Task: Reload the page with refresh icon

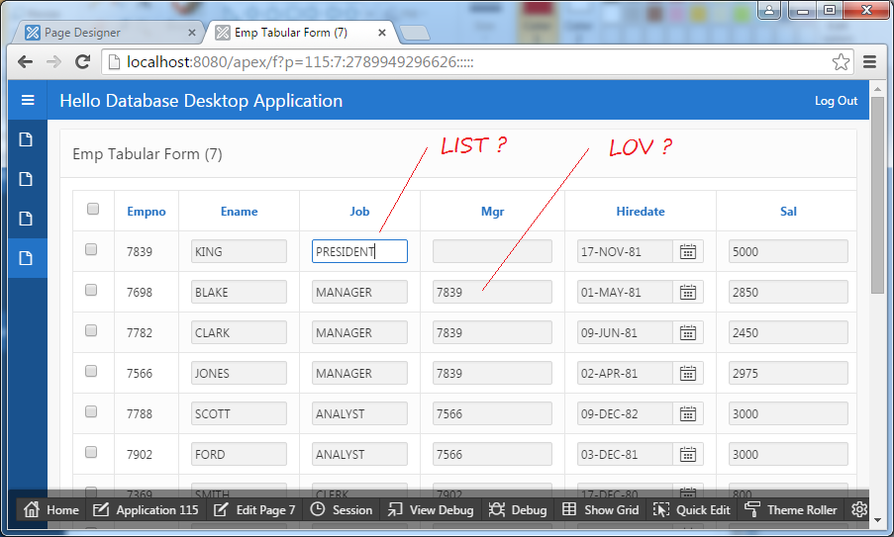Action: pyautogui.click(x=83, y=61)
